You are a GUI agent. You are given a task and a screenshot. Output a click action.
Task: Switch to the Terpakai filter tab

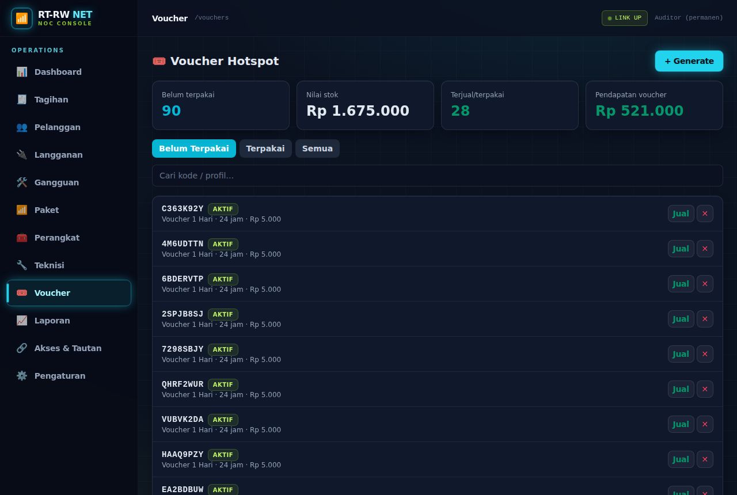(x=265, y=148)
